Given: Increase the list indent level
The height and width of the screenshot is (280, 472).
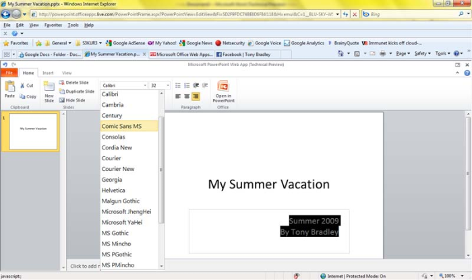Looking at the screenshot, I should [x=205, y=85].
